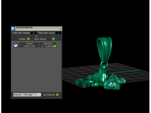
Task: Click the Total Gem Weight value field
Action: 34,33
